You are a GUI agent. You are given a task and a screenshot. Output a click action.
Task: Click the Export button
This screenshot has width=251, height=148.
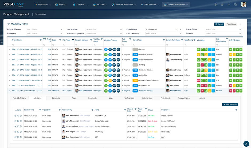coord(219,24)
